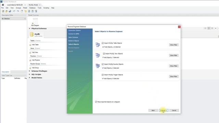Uncheck Import MySQL Routine Objects
Screen dimensions: 219x123
point(103,64)
